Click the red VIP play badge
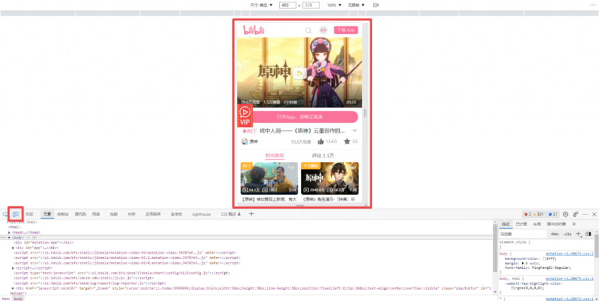The height and width of the screenshot is (301, 599). [x=245, y=115]
